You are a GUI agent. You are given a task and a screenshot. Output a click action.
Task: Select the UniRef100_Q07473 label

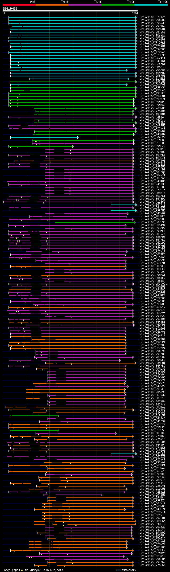pos(152,40)
